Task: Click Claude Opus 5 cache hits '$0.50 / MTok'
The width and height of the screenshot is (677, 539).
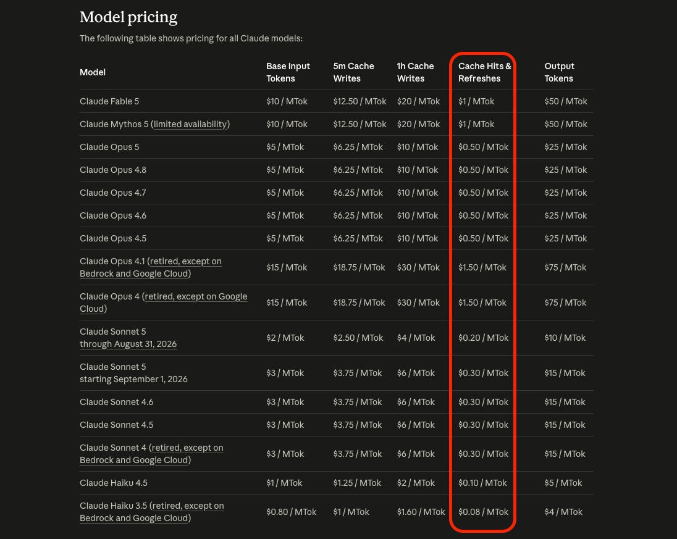Action: [x=484, y=147]
